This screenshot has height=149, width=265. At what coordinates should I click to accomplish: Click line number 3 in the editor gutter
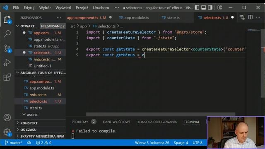point(77,43)
